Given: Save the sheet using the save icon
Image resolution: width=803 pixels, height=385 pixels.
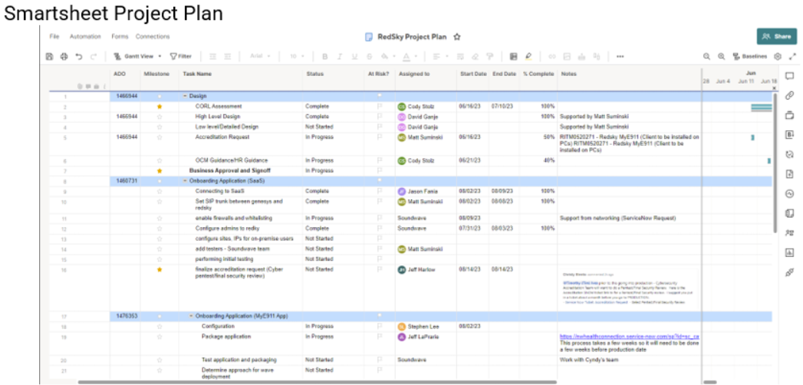Looking at the screenshot, I should [x=49, y=56].
